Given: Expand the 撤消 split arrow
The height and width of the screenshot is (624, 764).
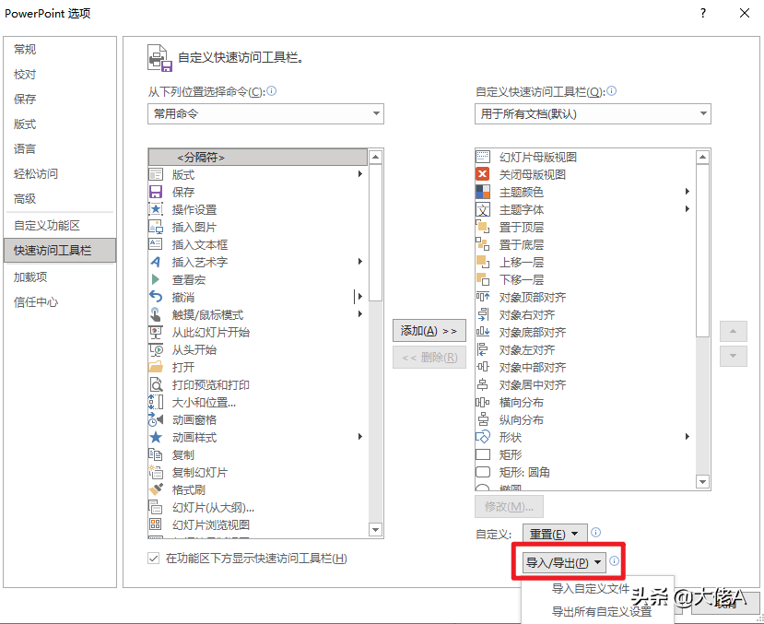Looking at the screenshot, I should click(x=359, y=296).
